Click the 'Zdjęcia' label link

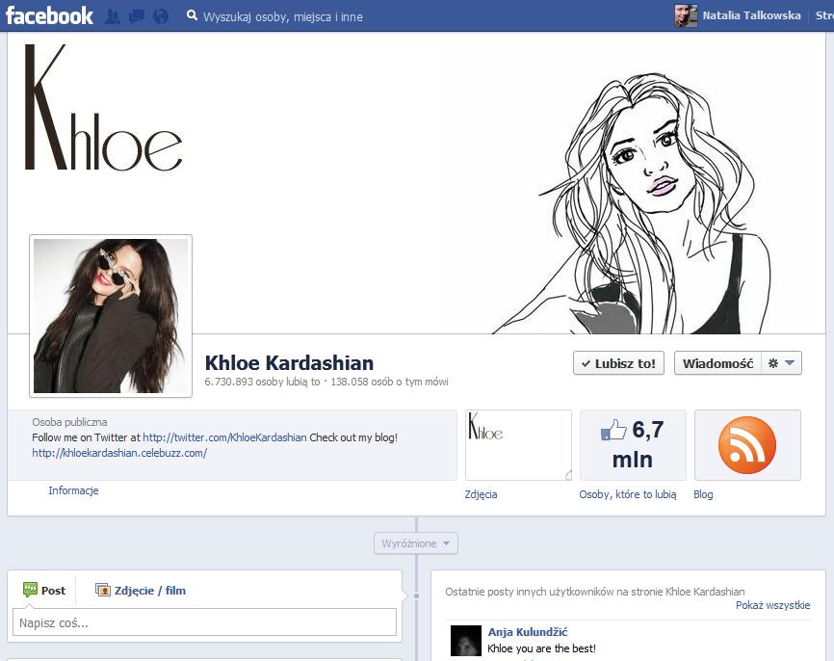[481, 494]
